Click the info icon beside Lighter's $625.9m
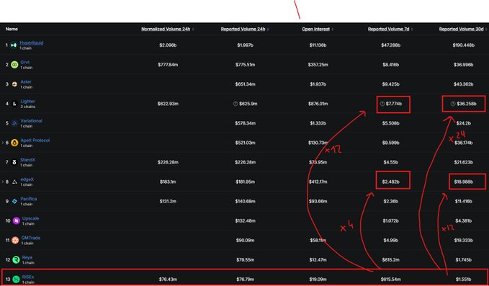The width and height of the screenshot is (489, 286). coord(235,104)
